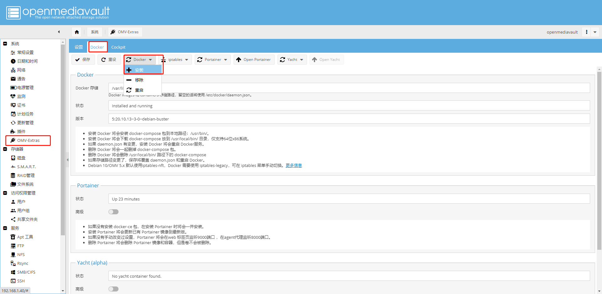This screenshot has width=602, height=294.
Task: Select OMV-Extras in the sidebar
Action: coord(28,140)
